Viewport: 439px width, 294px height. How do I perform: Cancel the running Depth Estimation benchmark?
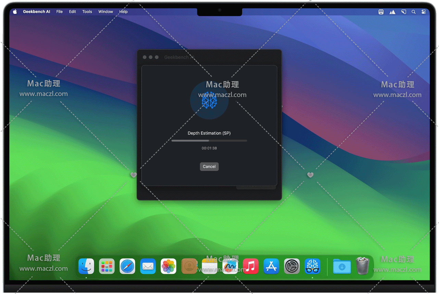pos(209,167)
